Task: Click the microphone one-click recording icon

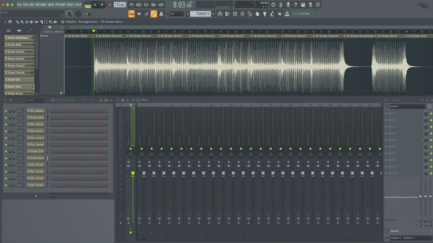Action: 288,5
